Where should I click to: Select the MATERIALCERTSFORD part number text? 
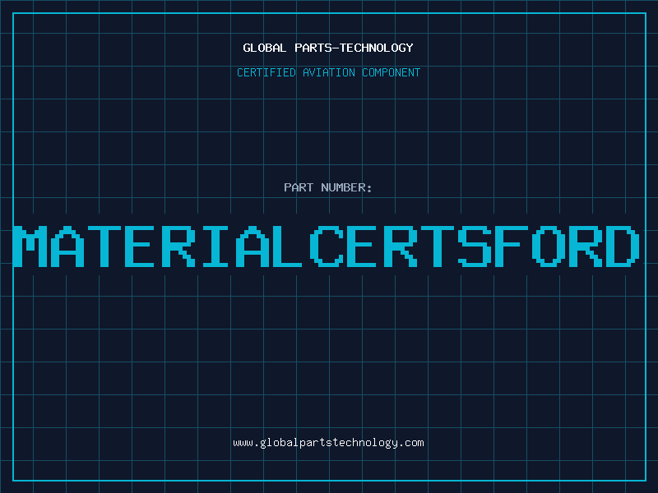(327, 246)
